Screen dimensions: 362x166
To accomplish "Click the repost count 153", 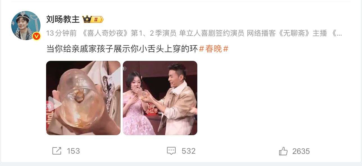I will (73, 151).
